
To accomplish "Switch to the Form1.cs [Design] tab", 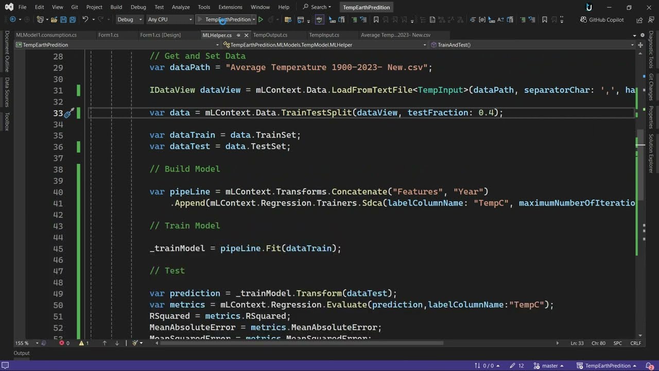I will [x=160, y=35].
